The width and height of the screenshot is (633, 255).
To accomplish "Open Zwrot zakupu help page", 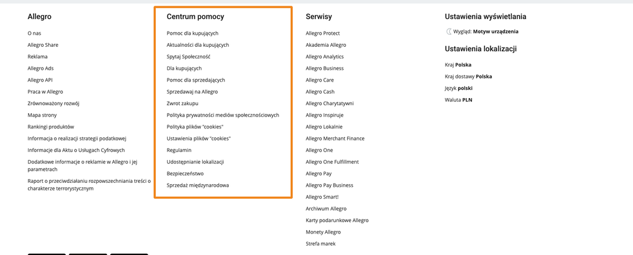I will 182,103.
